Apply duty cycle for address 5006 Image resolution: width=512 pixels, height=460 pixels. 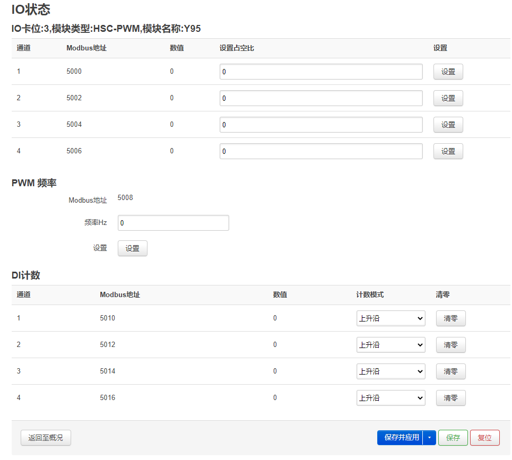[x=448, y=151]
